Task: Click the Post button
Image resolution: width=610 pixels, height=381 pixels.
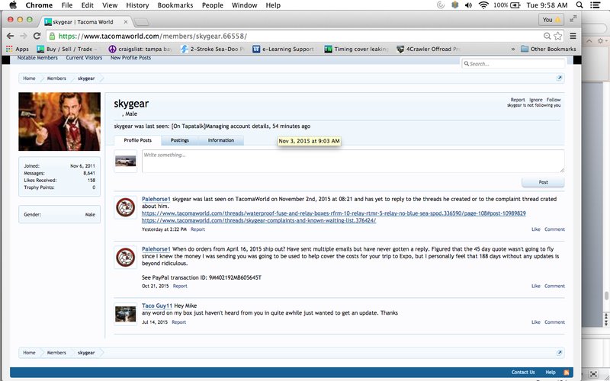Action: pos(543,182)
